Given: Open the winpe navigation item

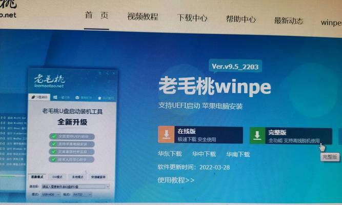Looking at the screenshot, I should point(331,23).
